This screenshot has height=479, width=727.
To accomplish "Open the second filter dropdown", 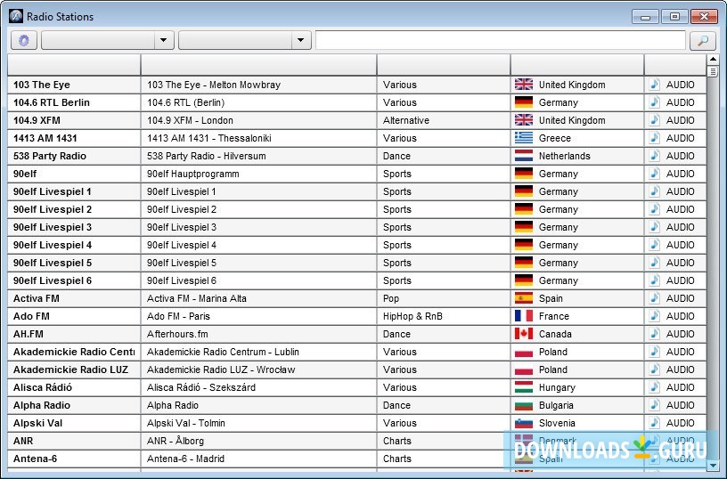I will pos(244,40).
